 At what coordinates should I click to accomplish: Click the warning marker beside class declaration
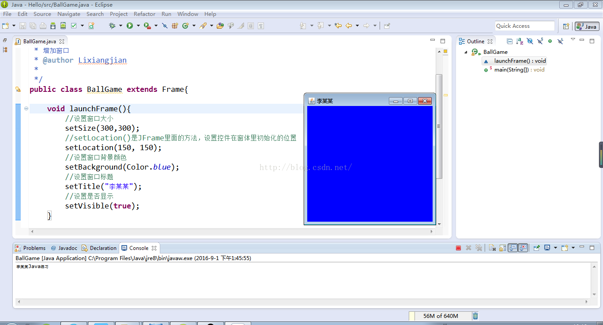pyautogui.click(x=18, y=89)
